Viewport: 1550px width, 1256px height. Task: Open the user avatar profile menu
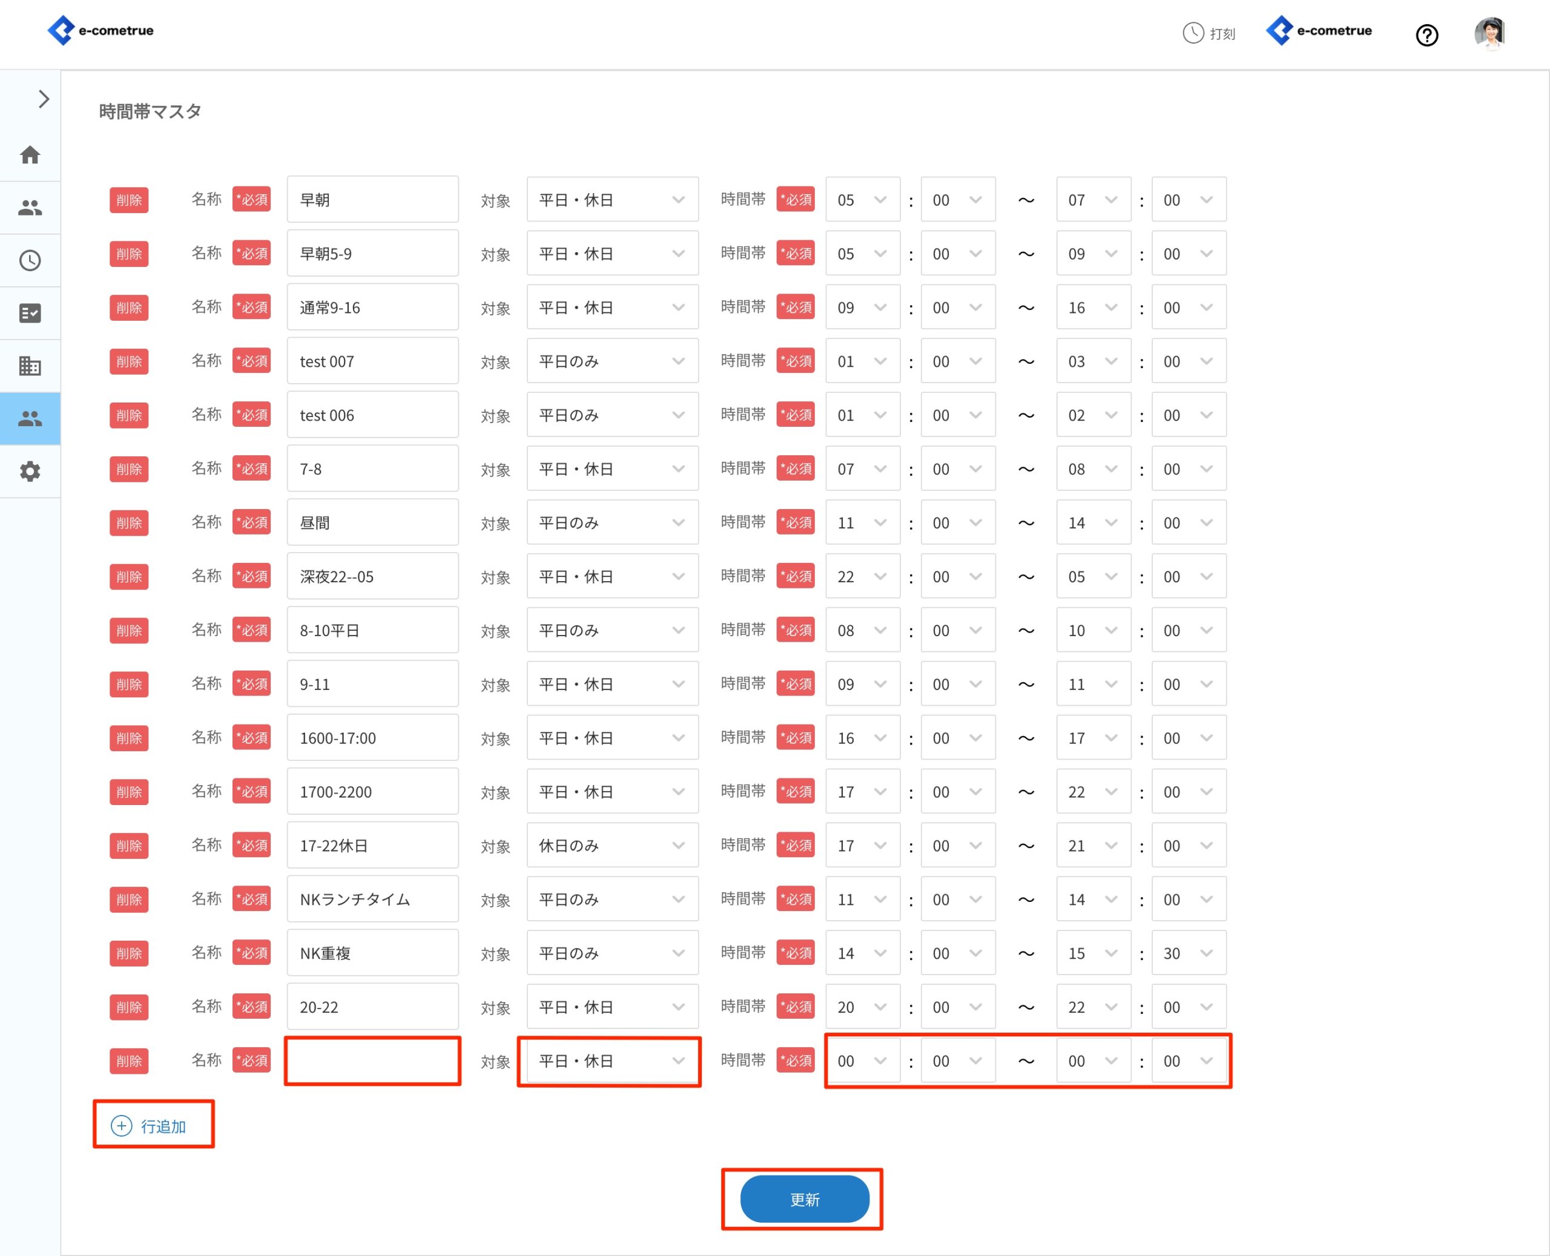point(1489,33)
